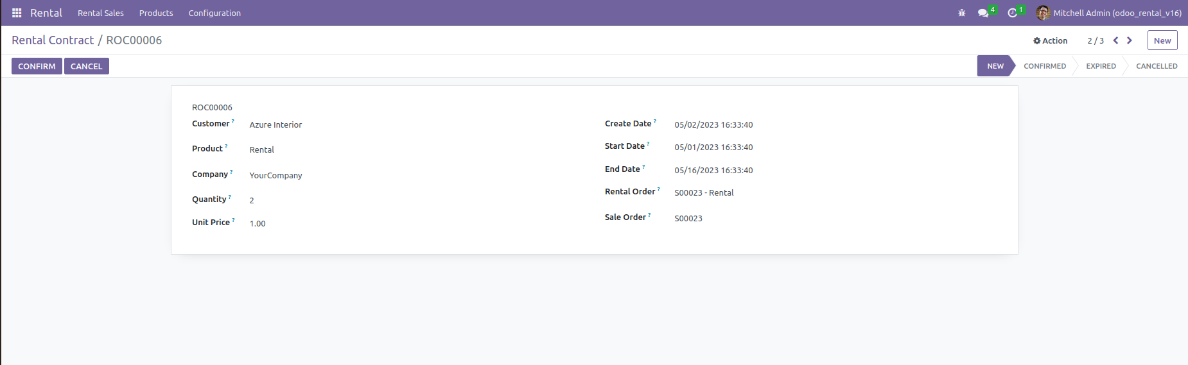
Task: Show help mark beside Quantity label
Action: click(x=230, y=197)
